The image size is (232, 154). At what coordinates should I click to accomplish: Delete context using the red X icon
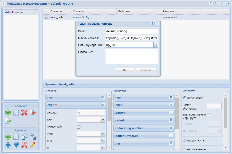click(x=24, y=112)
